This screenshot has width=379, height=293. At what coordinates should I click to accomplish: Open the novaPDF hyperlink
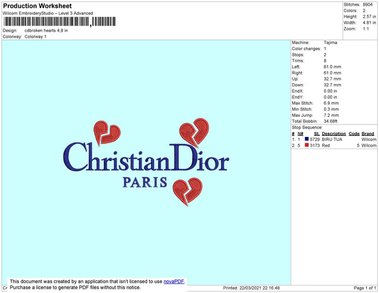(x=174, y=282)
